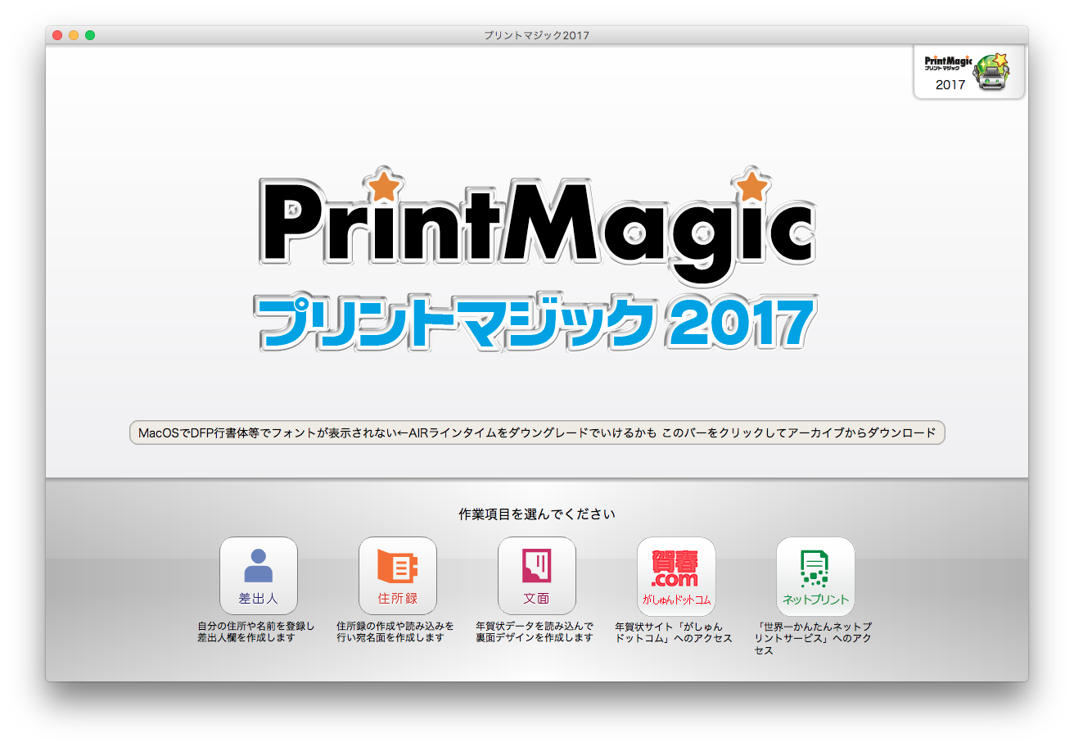Click the 作業項目を選んでください prompt text
Viewport: 1074px width, 747px height.
pyautogui.click(x=537, y=514)
